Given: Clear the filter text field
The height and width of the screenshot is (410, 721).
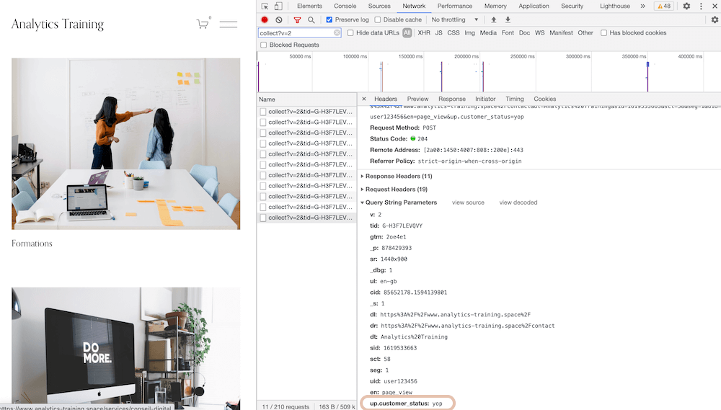Looking at the screenshot, I should click(x=337, y=32).
